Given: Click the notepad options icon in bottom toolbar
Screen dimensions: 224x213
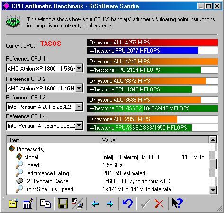Looking at the screenshot, I should coord(13,204).
